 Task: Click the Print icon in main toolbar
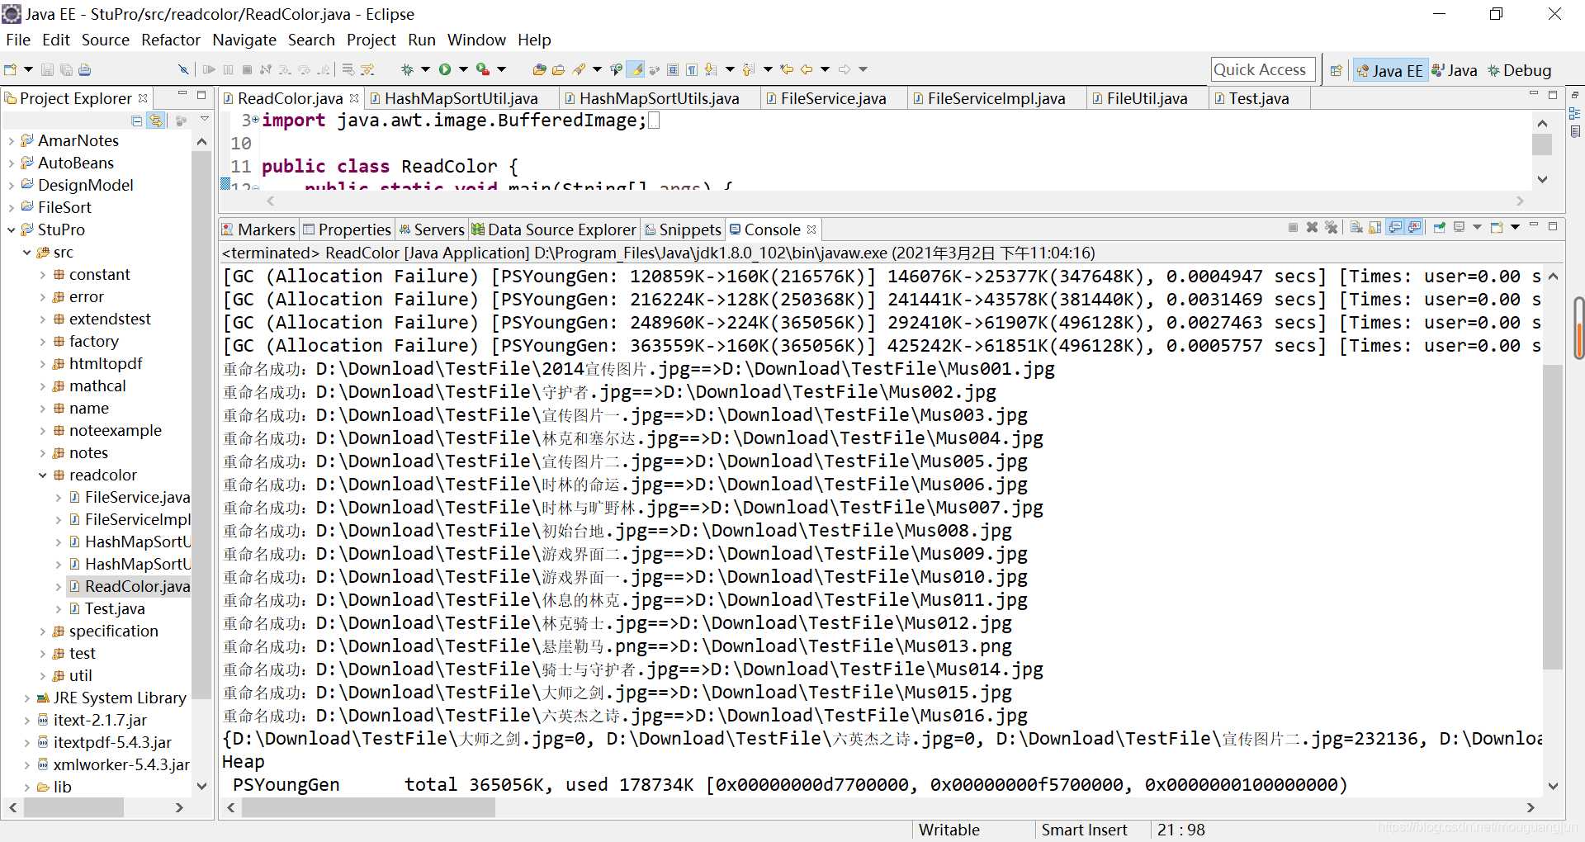point(85,70)
